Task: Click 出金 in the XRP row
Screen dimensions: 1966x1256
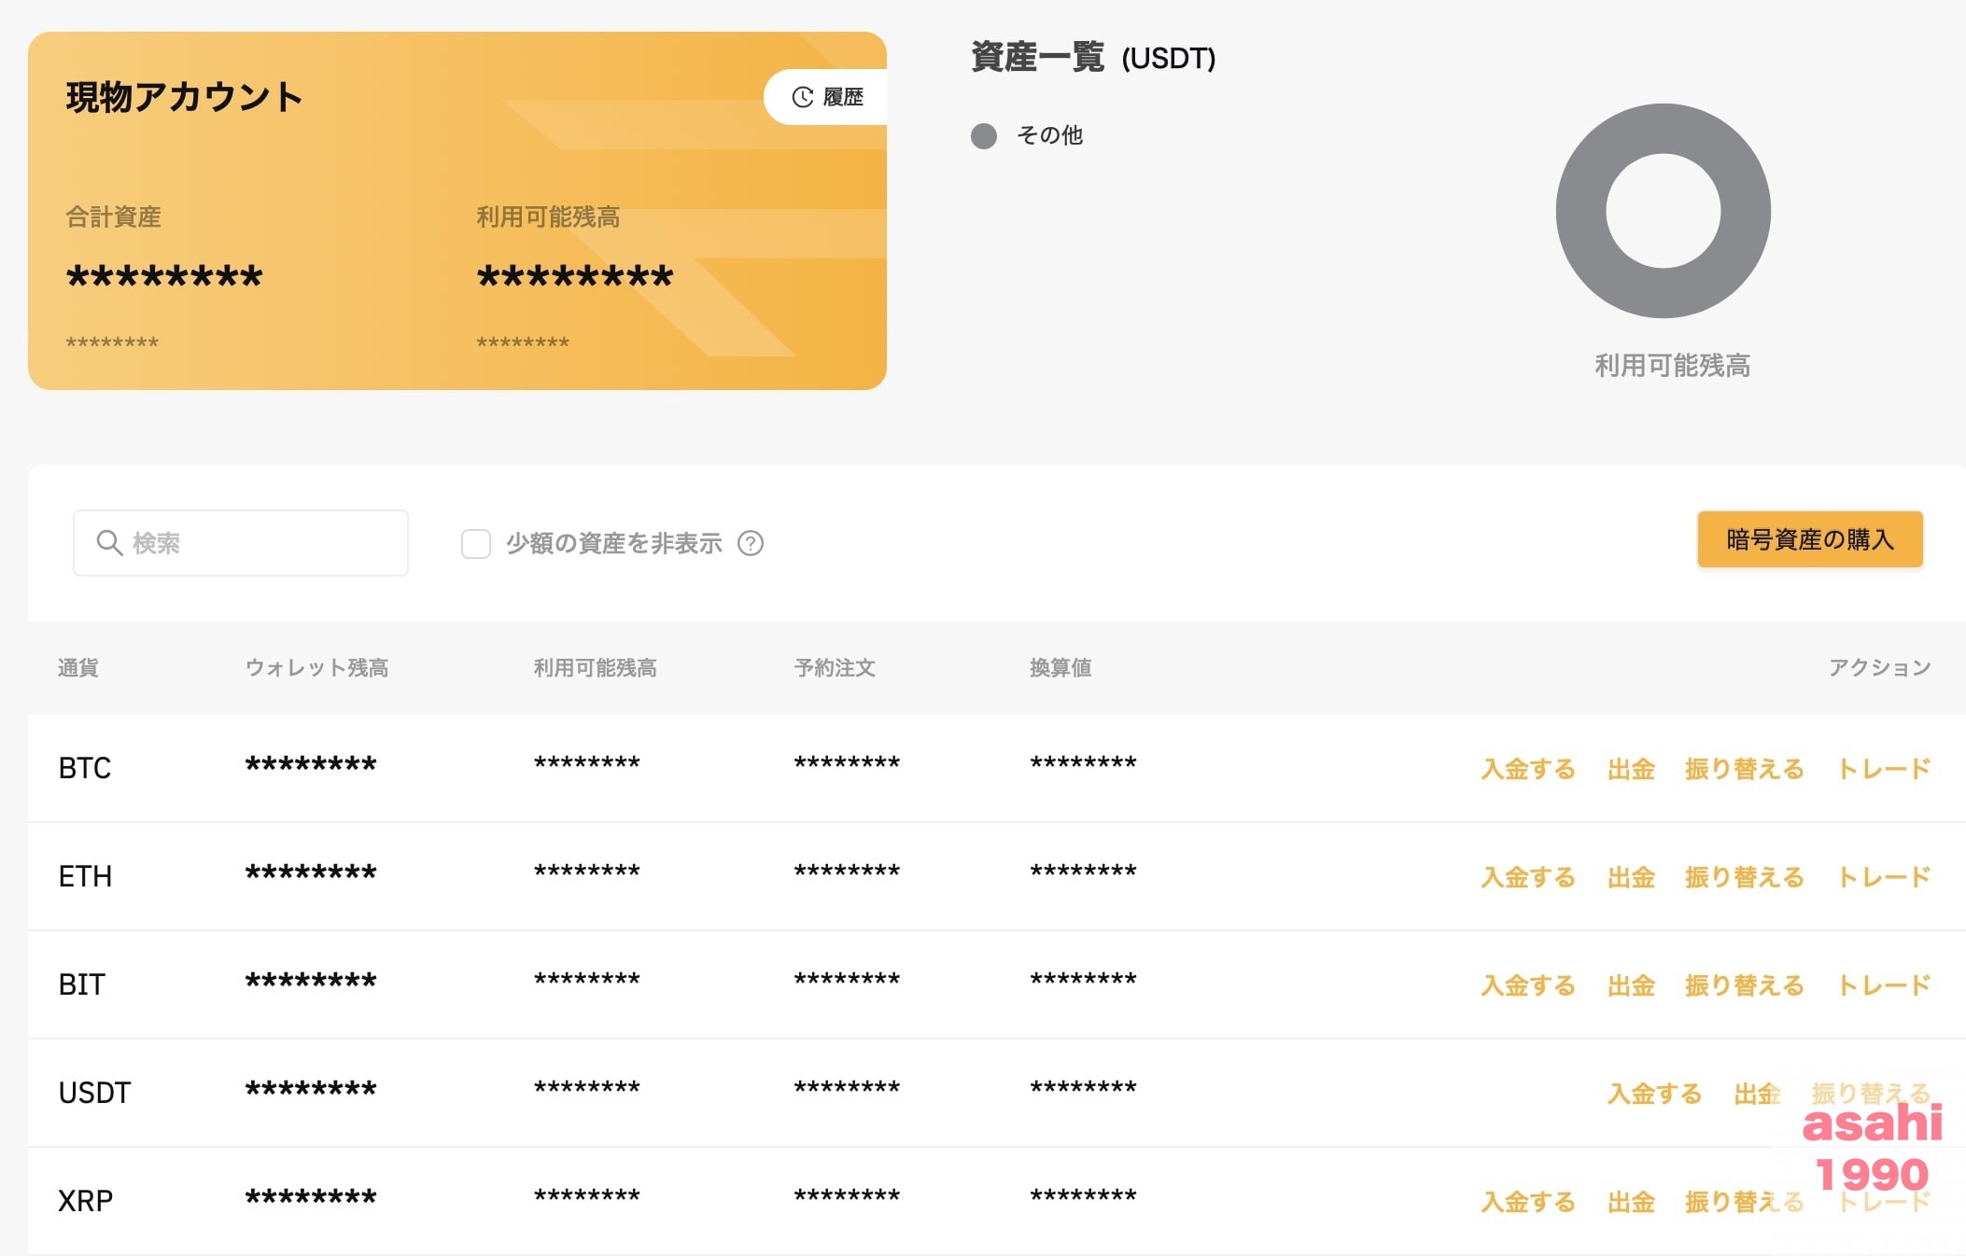Action: (x=1631, y=1202)
